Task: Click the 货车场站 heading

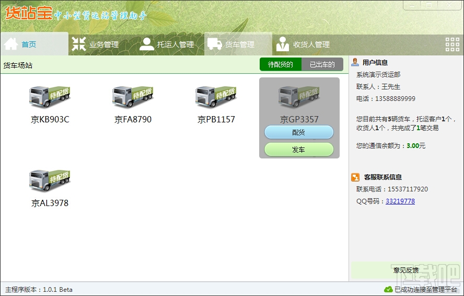Action: pos(18,65)
